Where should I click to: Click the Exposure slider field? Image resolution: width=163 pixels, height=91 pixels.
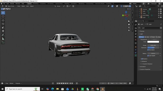153,48
